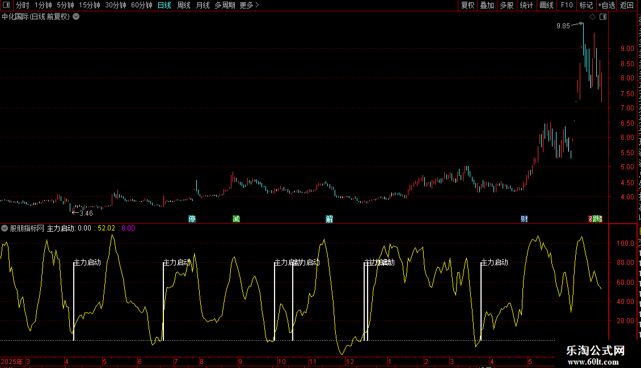Click the 返回 back button
641x368 pixels.
627,5
